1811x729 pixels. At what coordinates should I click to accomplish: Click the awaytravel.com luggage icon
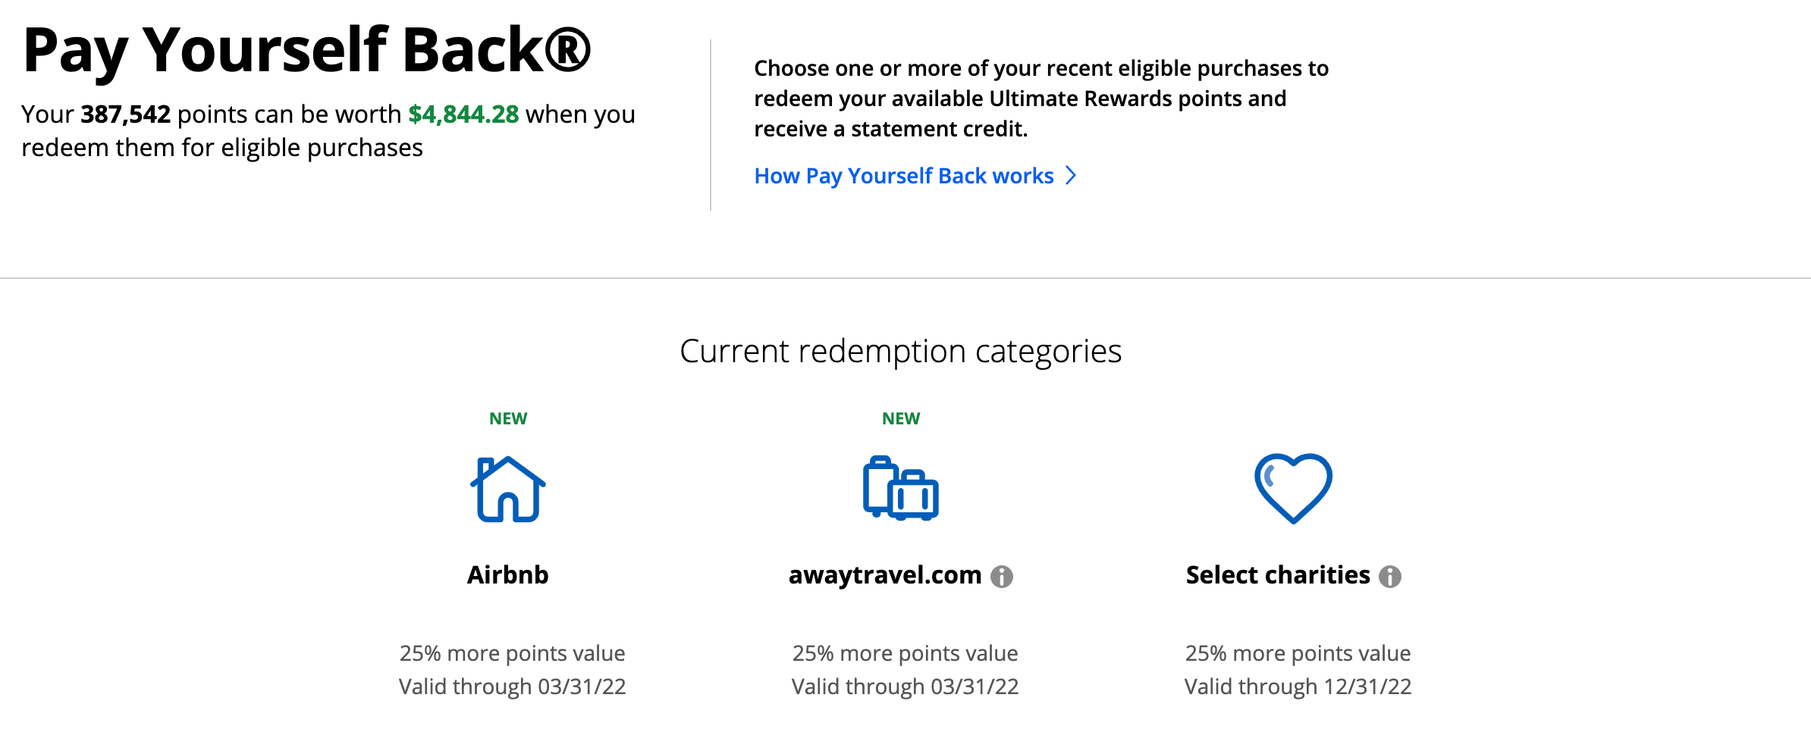point(900,489)
